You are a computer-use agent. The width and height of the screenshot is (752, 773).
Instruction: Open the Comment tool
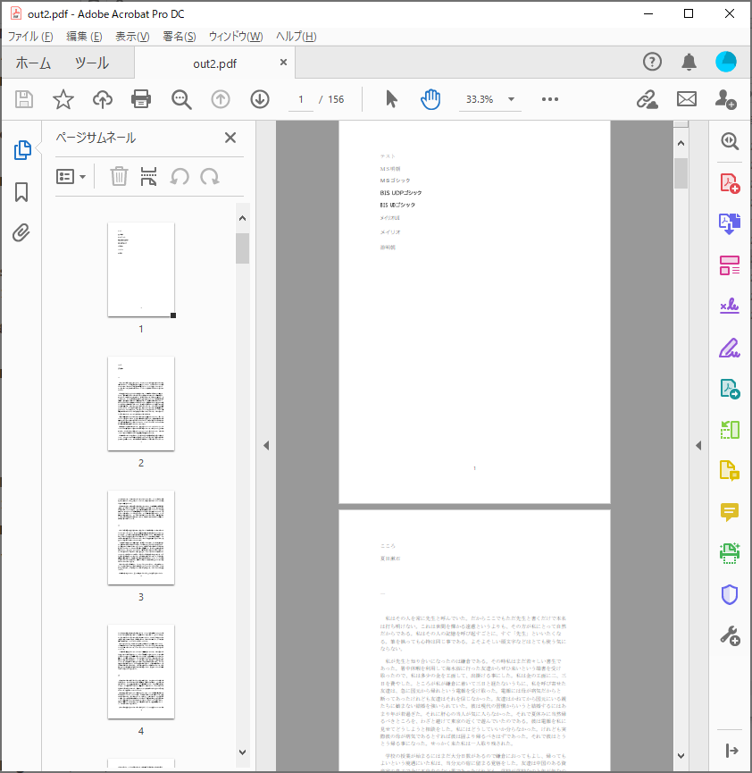(x=730, y=512)
